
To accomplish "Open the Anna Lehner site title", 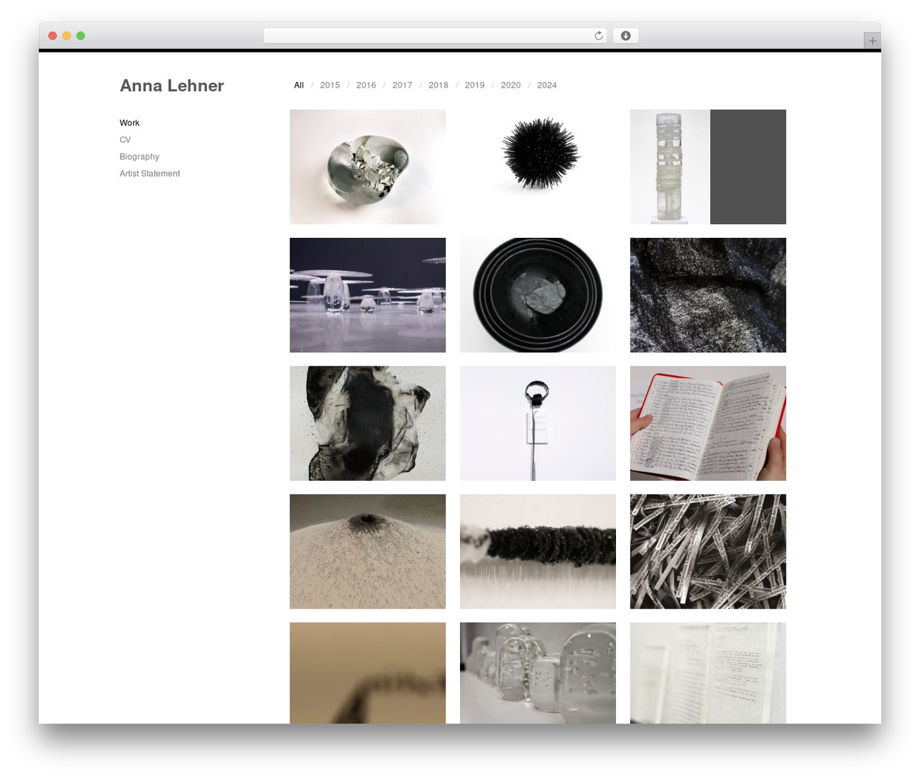I will coord(172,86).
